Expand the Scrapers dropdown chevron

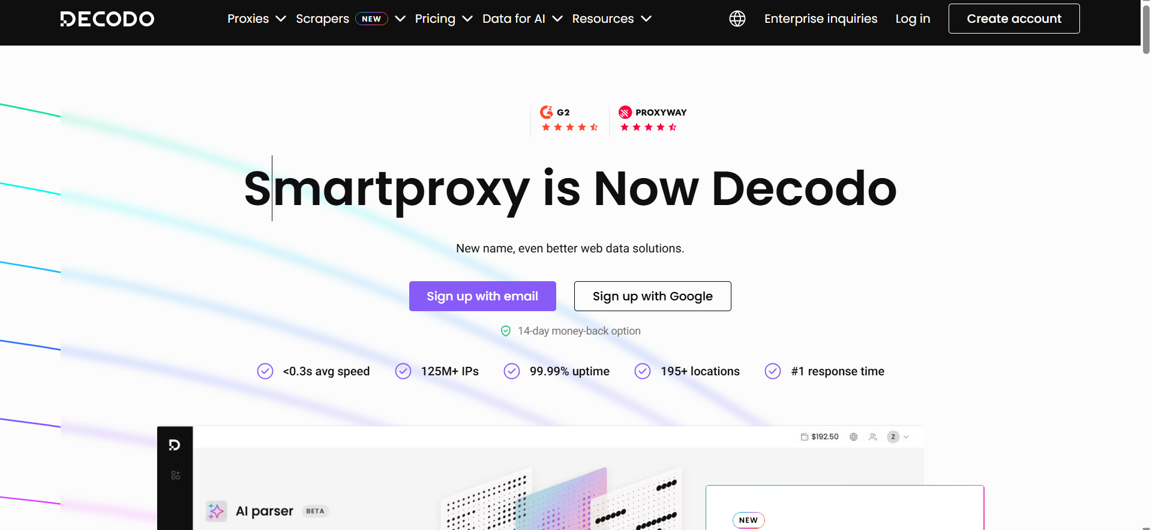pyautogui.click(x=400, y=19)
